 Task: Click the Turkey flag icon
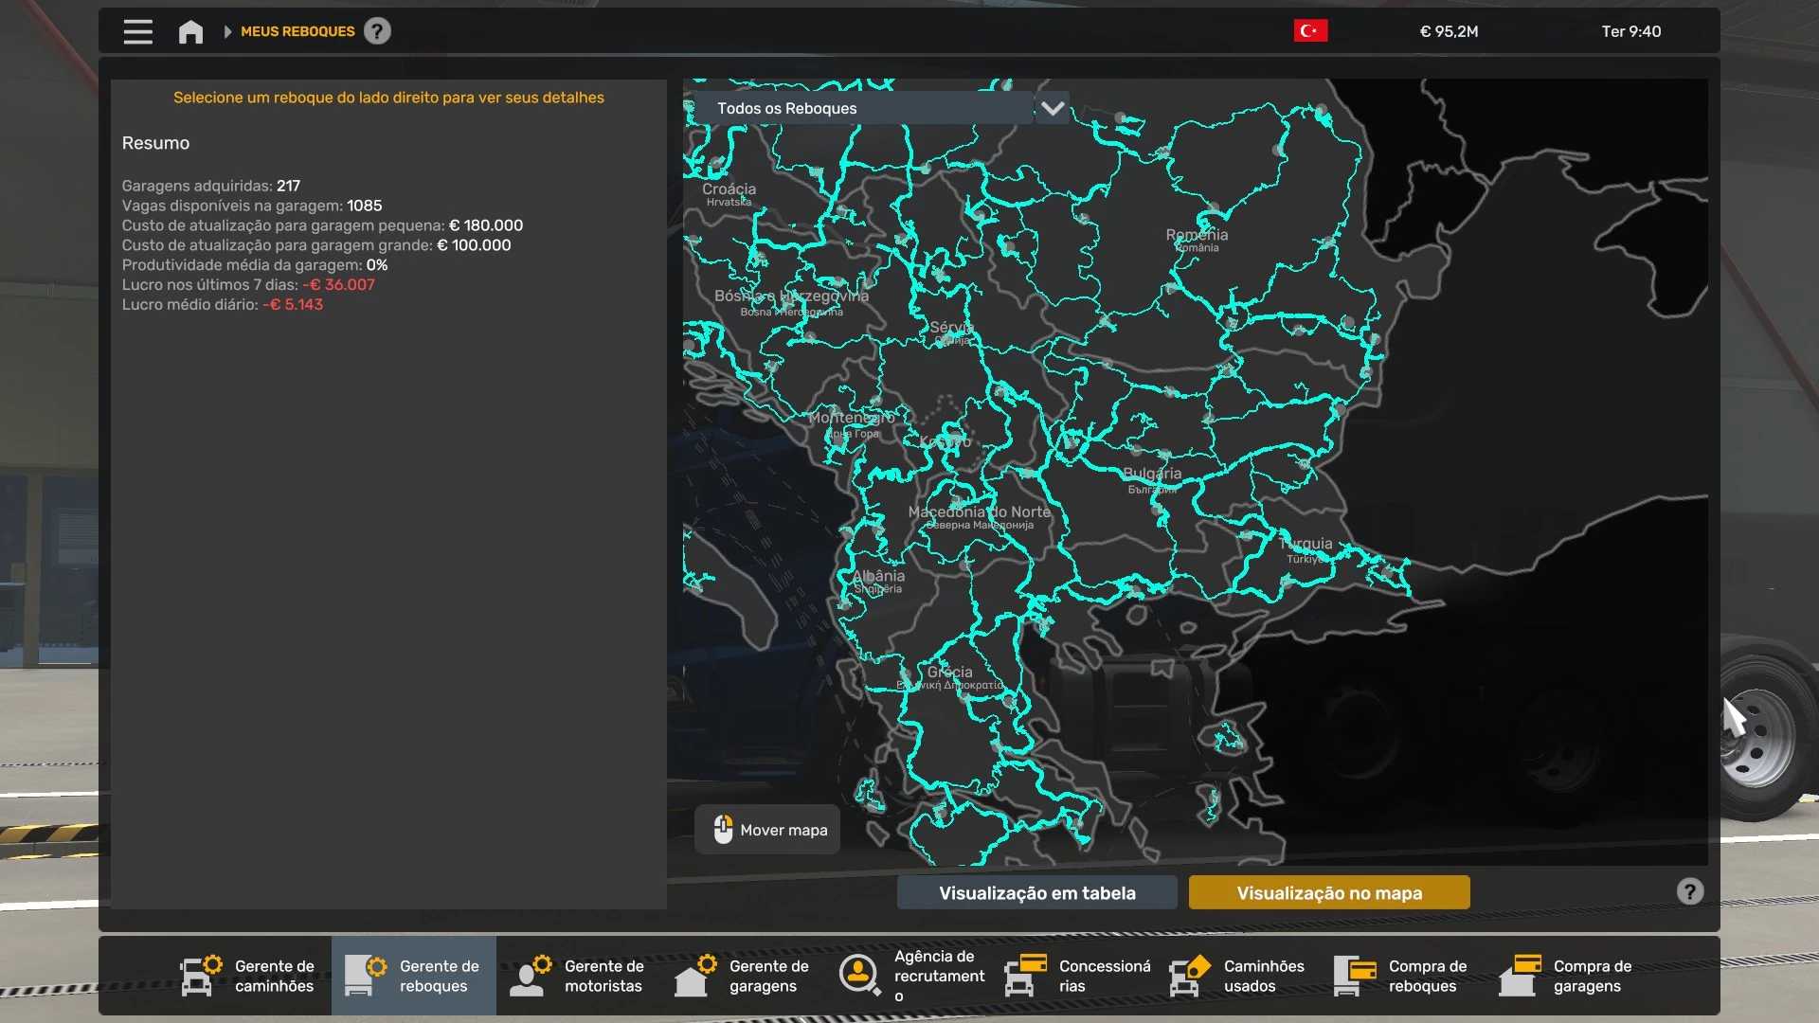[1310, 31]
